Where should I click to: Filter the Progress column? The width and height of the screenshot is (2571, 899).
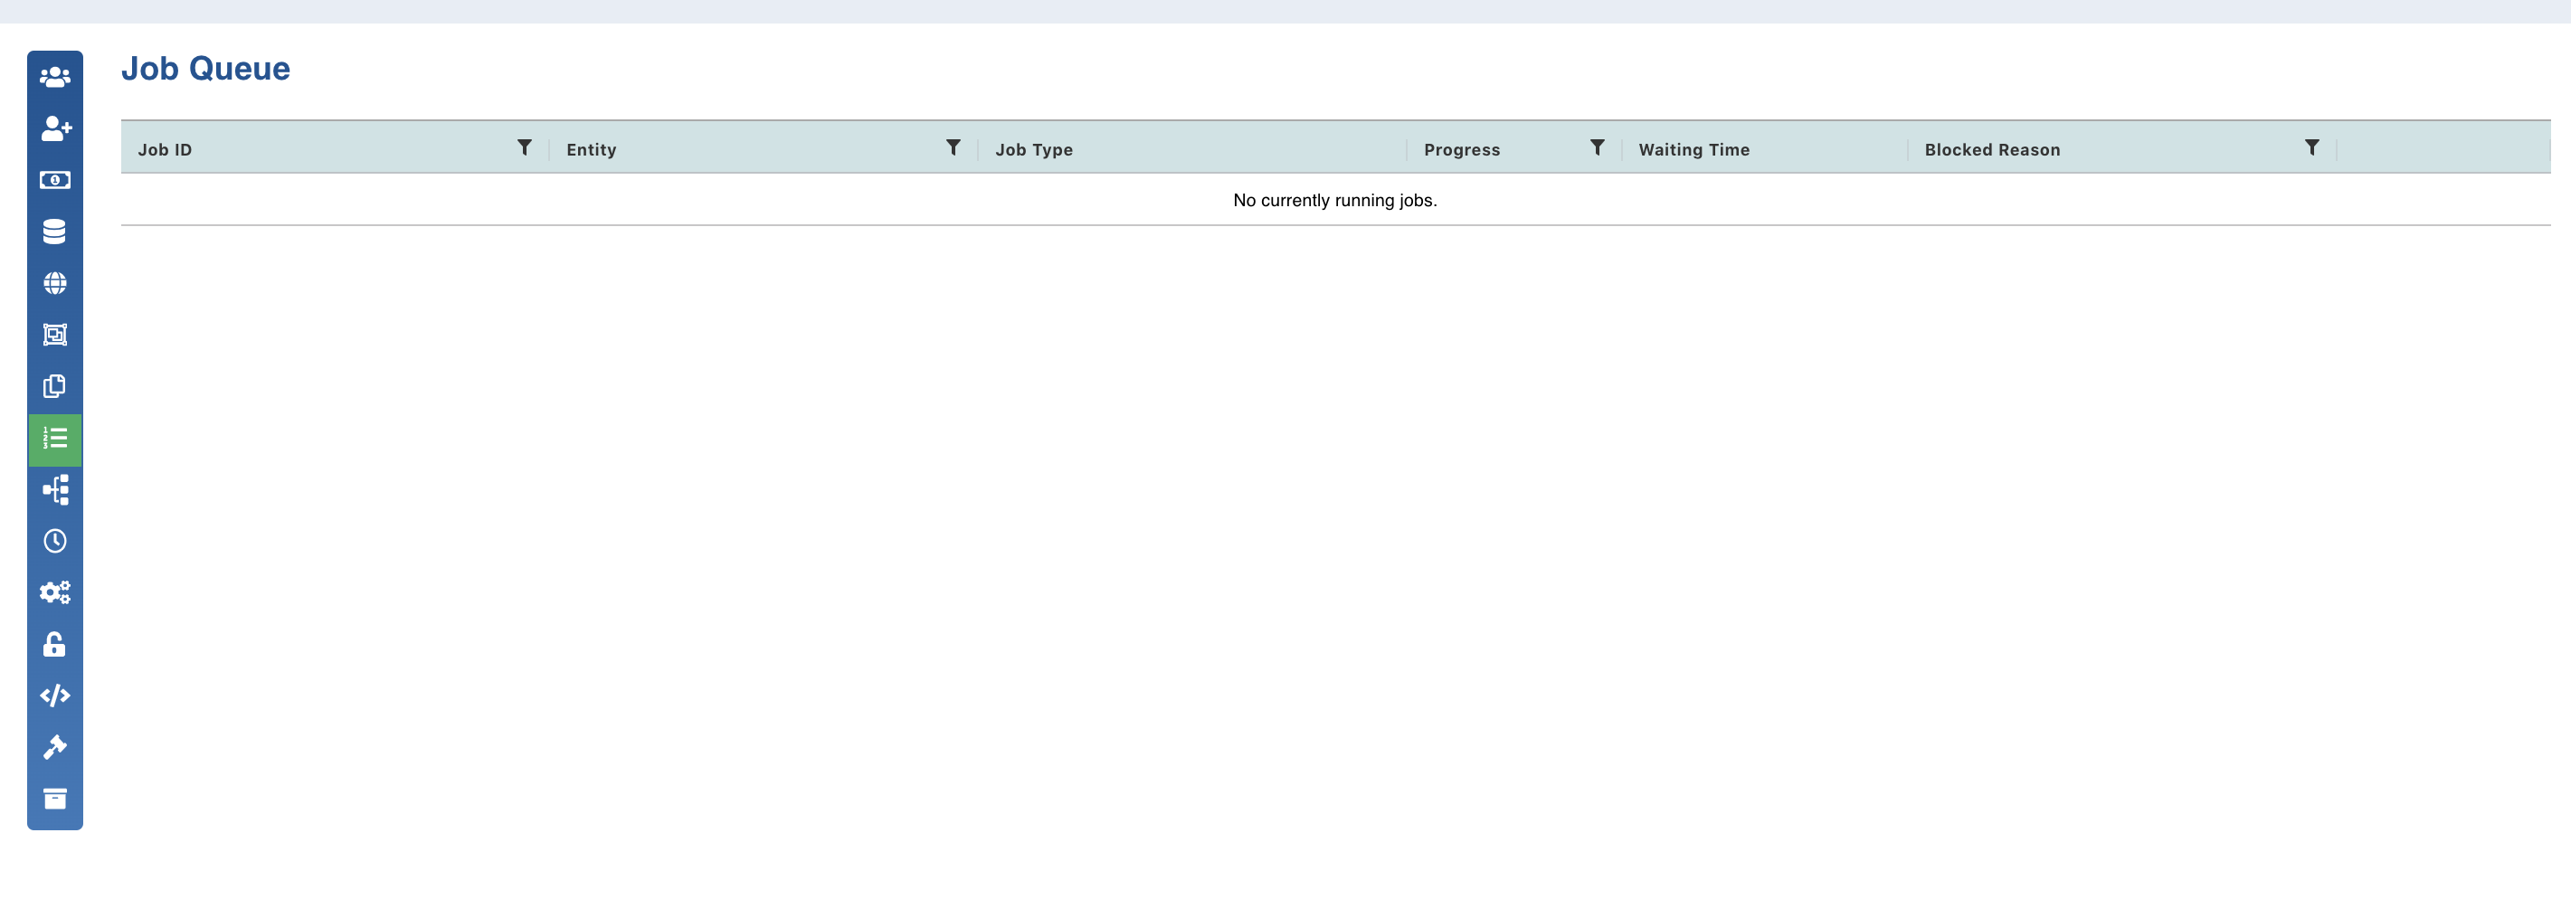coord(1597,147)
